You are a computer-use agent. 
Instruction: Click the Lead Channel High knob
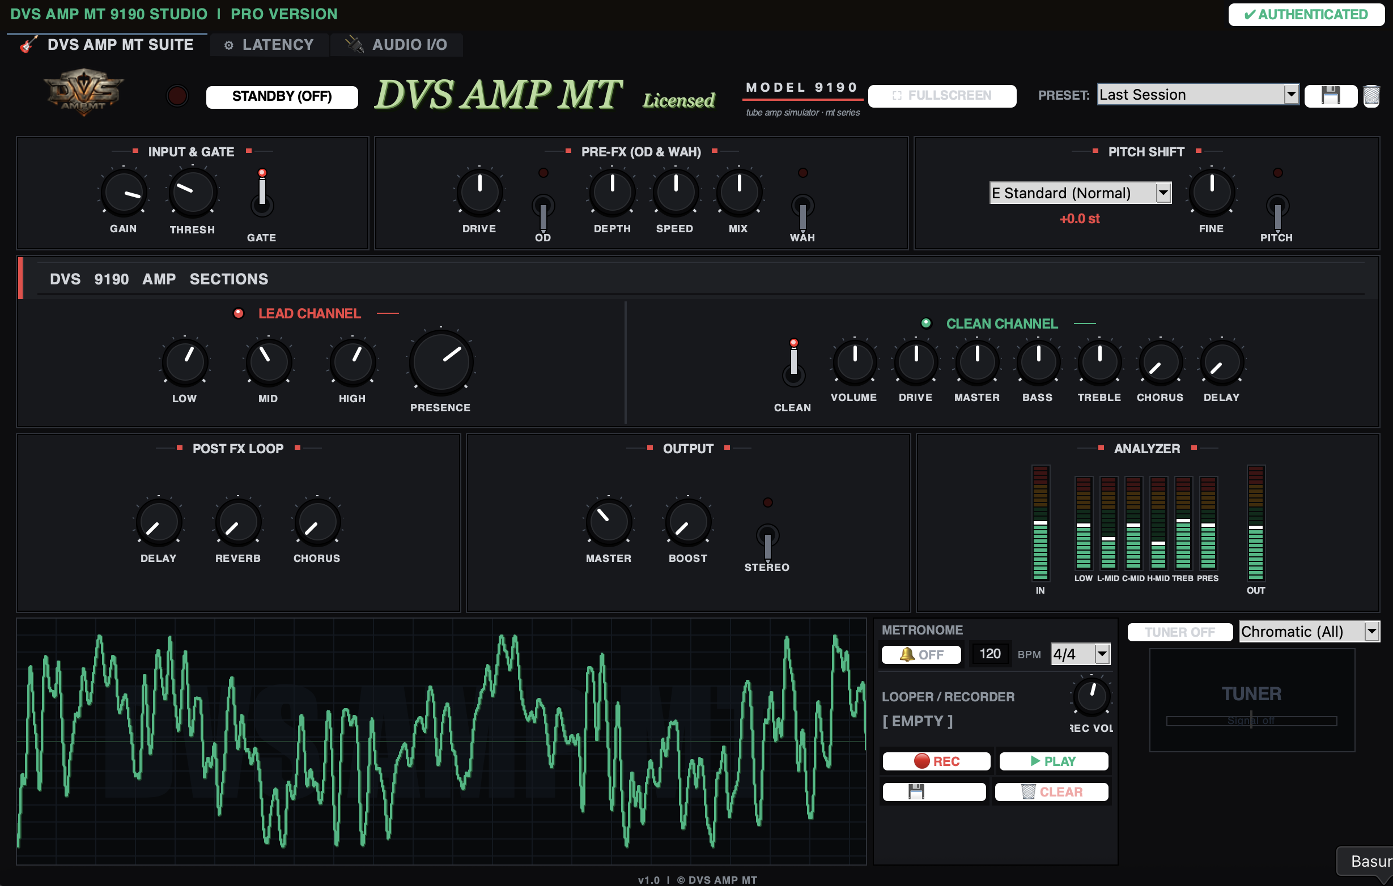tap(353, 362)
